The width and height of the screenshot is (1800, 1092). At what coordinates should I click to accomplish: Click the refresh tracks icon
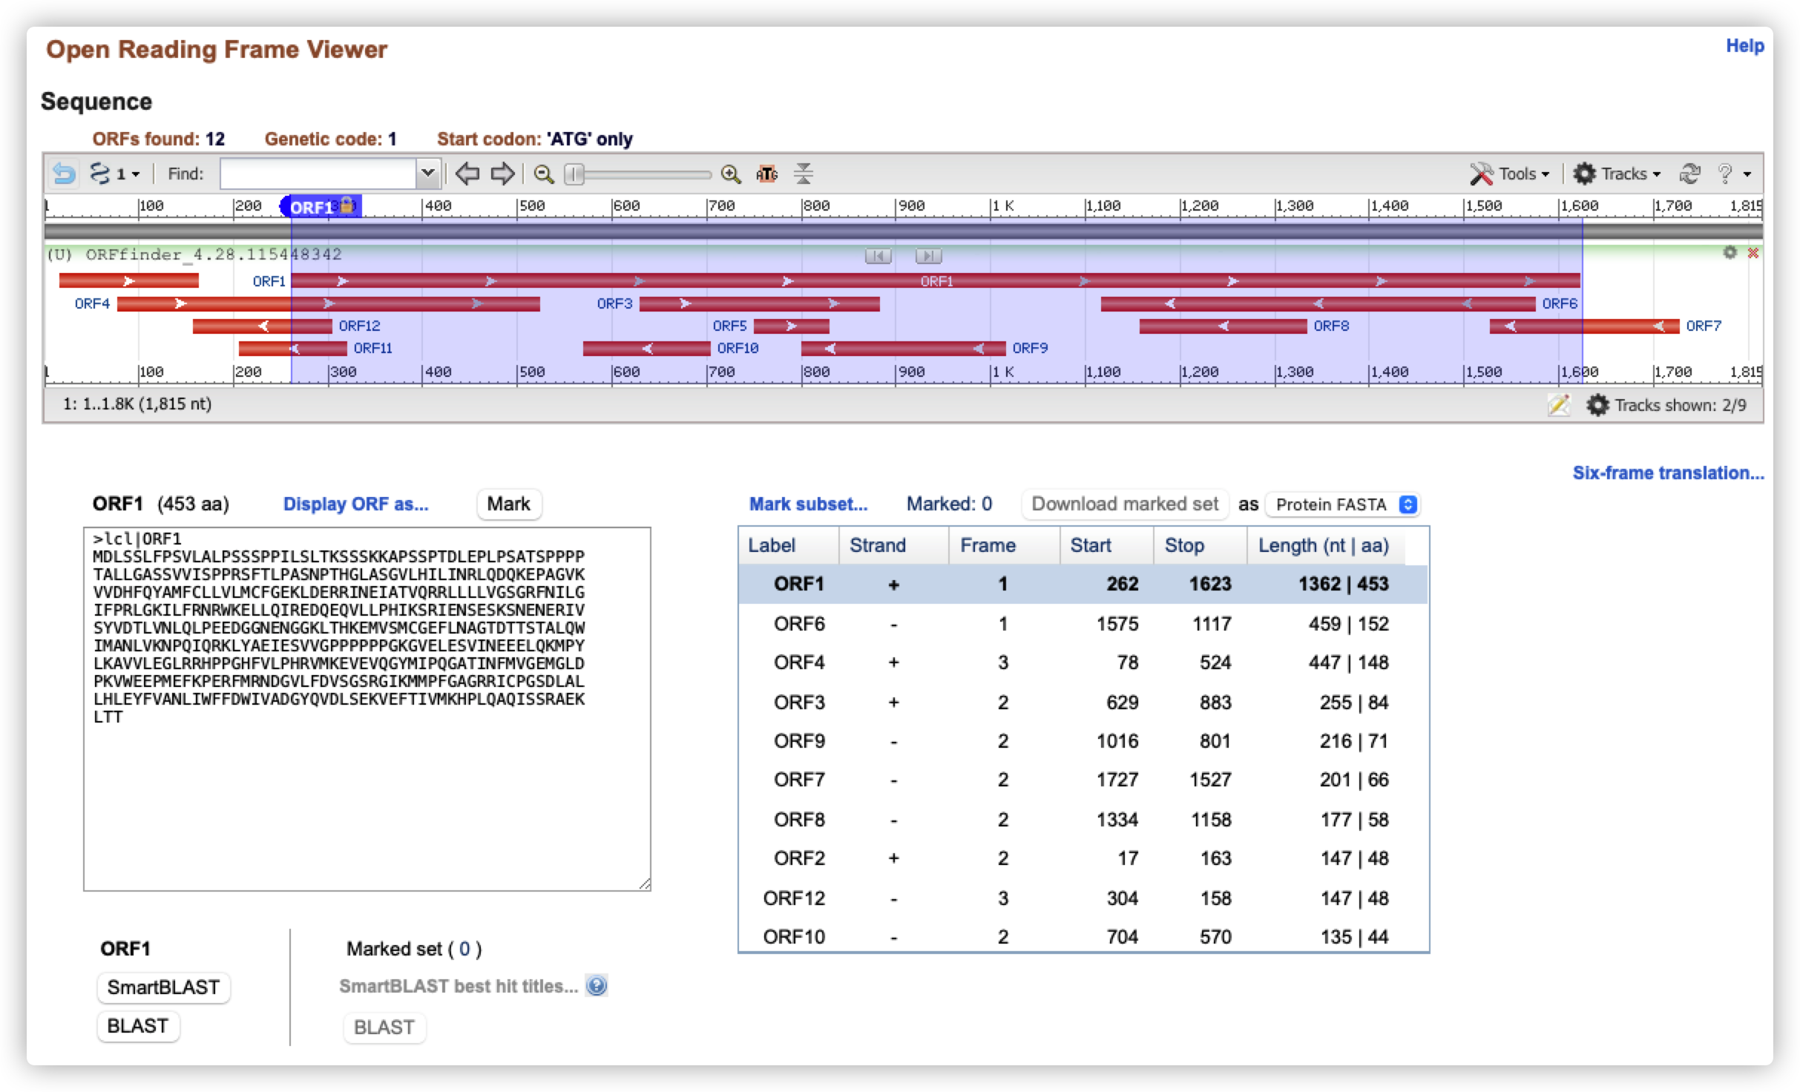point(1689,174)
